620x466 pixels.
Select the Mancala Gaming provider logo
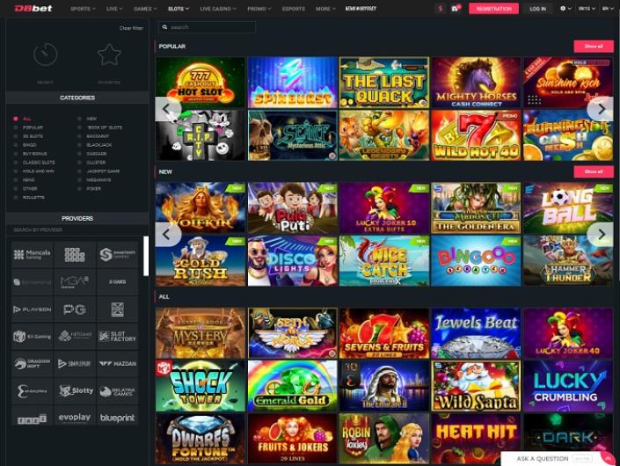pyautogui.click(x=32, y=255)
